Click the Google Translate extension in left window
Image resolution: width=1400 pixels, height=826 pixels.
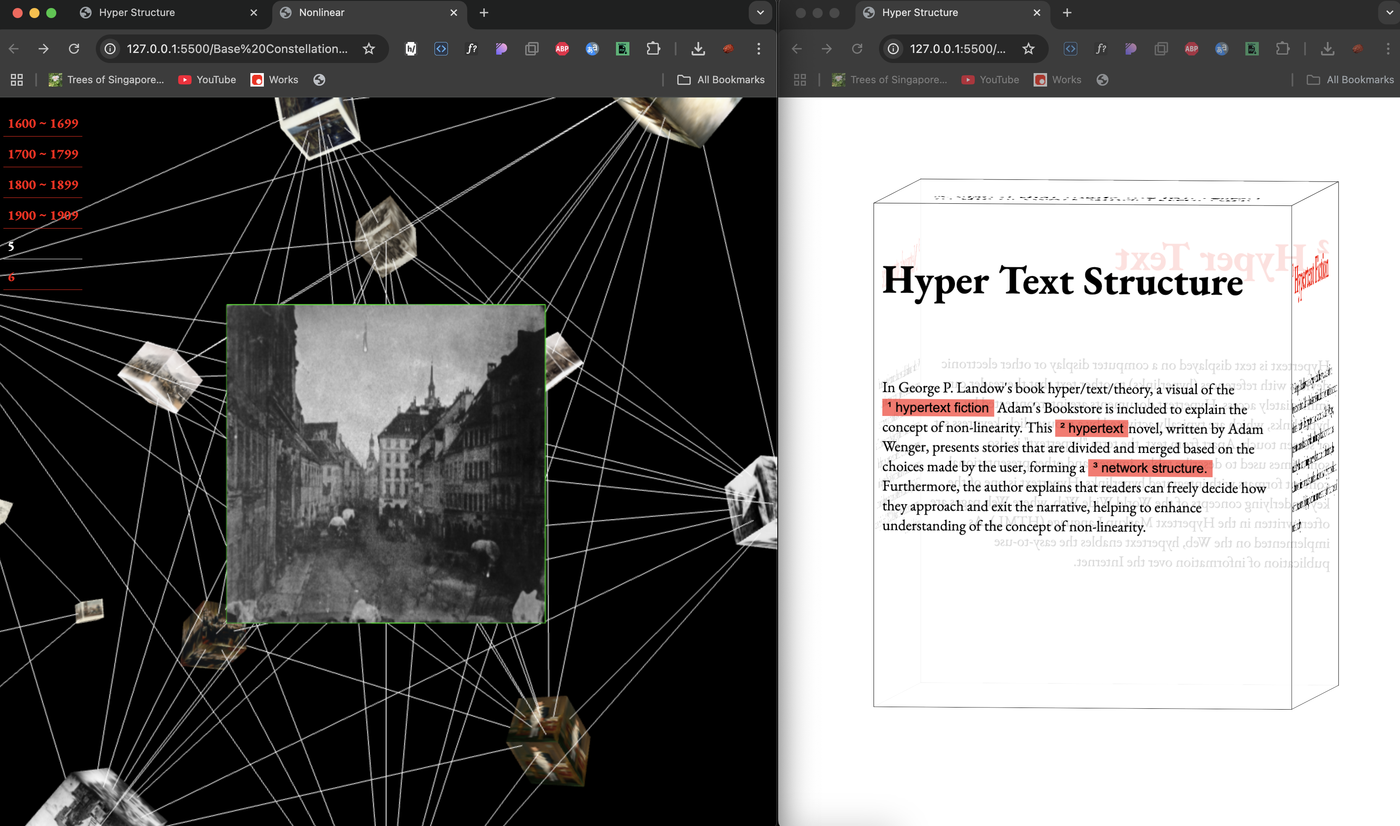(x=592, y=49)
